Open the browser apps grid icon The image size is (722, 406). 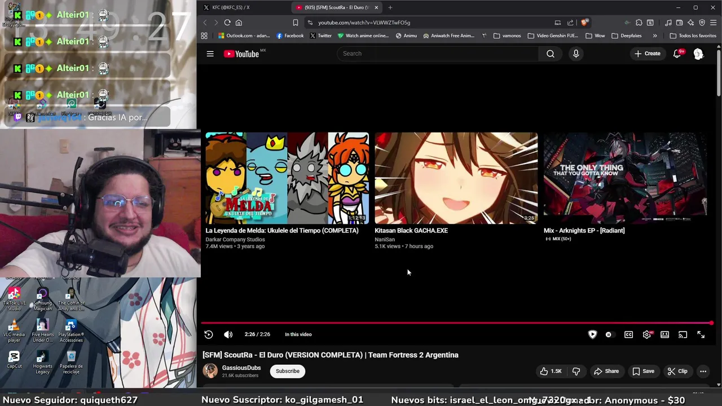[204, 36]
